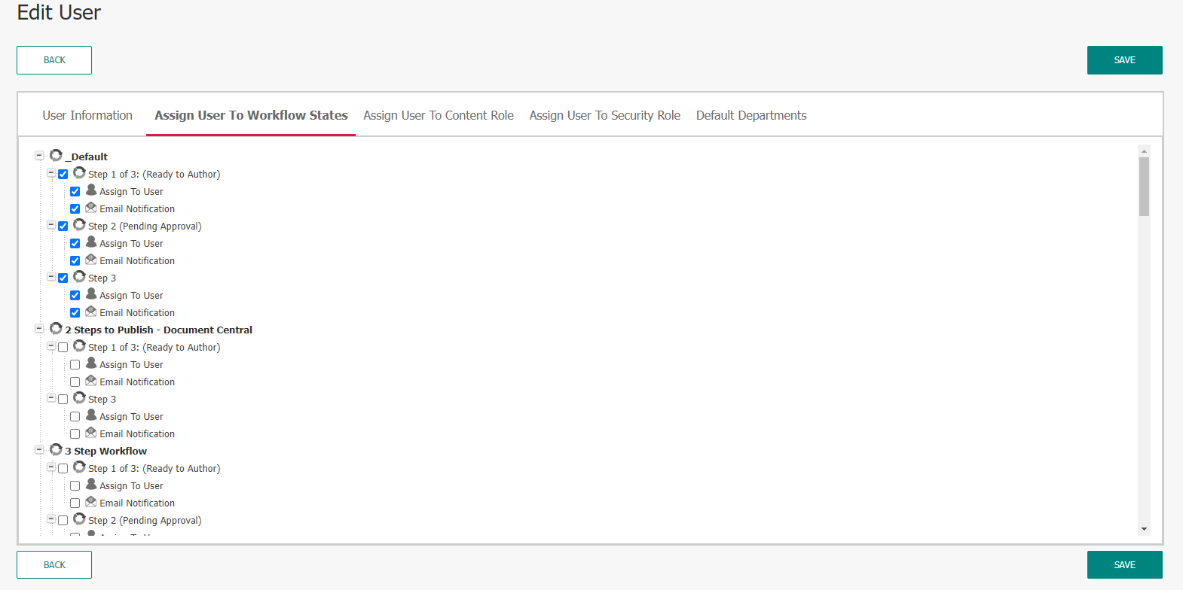Viewport: 1183px width, 596px height.
Task: Click the state icon for 3 Step Workflow Step 2 (Pending Approval)
Action: (x=79, y=519)
